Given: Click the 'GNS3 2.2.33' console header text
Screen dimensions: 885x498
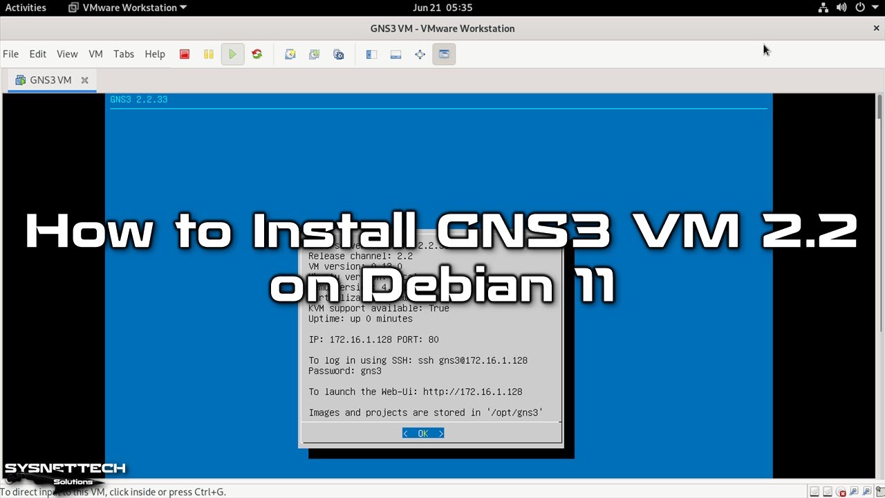Looking at the screenshot, I should [139, 100].
